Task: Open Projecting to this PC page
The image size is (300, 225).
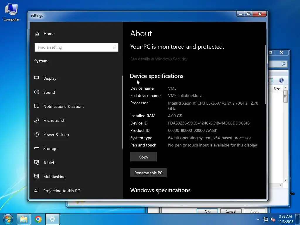Action: tap(62, 191)
